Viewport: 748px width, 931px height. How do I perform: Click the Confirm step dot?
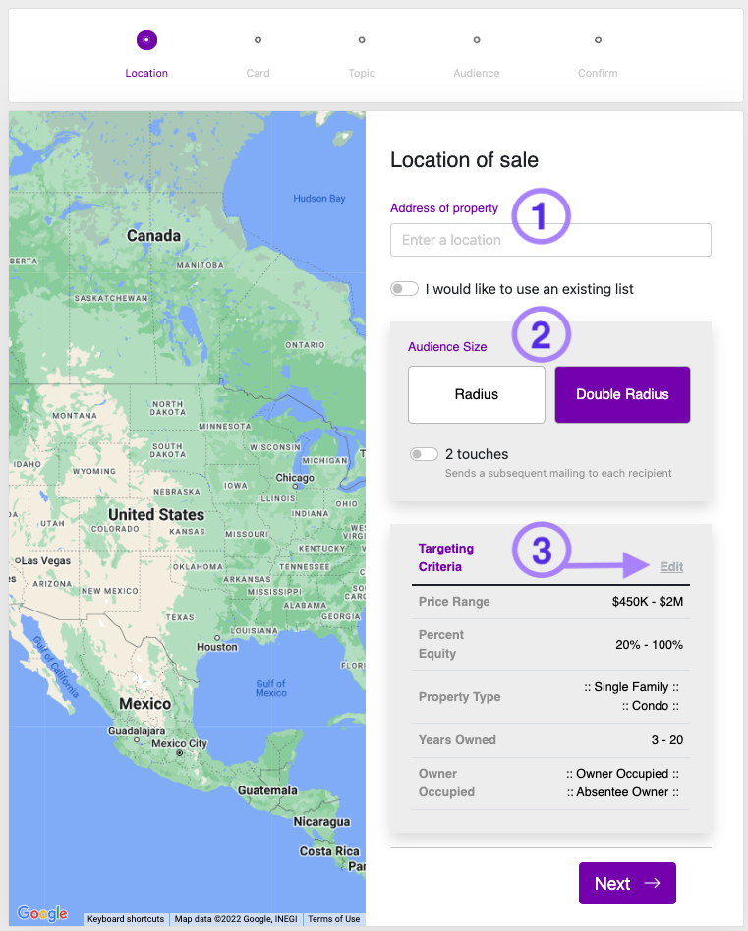coord(598,40)
